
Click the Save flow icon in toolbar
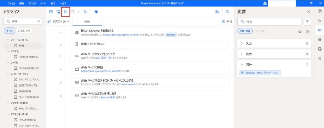[x=51, y=12]
